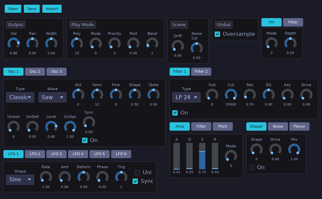
Task: Open the Wave dropdown showing Saw
Action: [x=52, y=97]
